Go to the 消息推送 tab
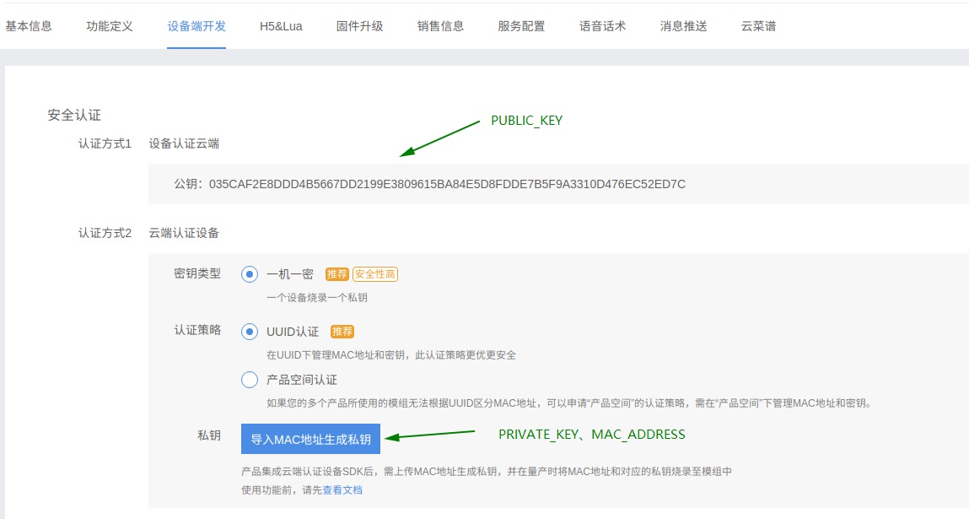The image size is (969, 519). [x=683, y=26]
